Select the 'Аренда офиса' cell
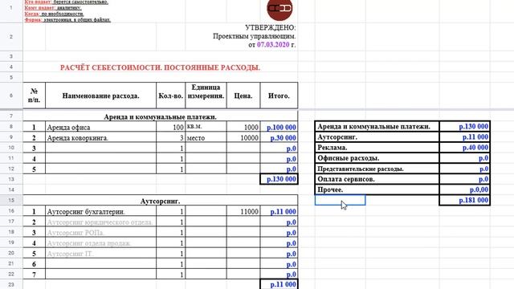Viewport: 514px width, 289px height. 100,127
